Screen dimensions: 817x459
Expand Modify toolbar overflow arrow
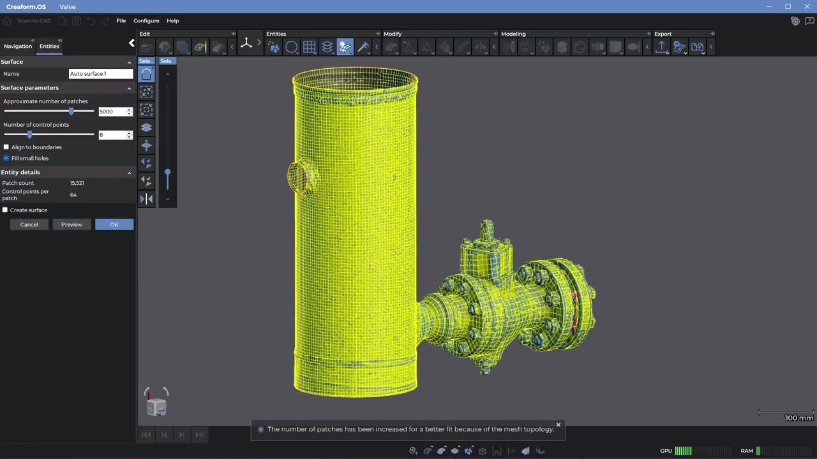494,47
